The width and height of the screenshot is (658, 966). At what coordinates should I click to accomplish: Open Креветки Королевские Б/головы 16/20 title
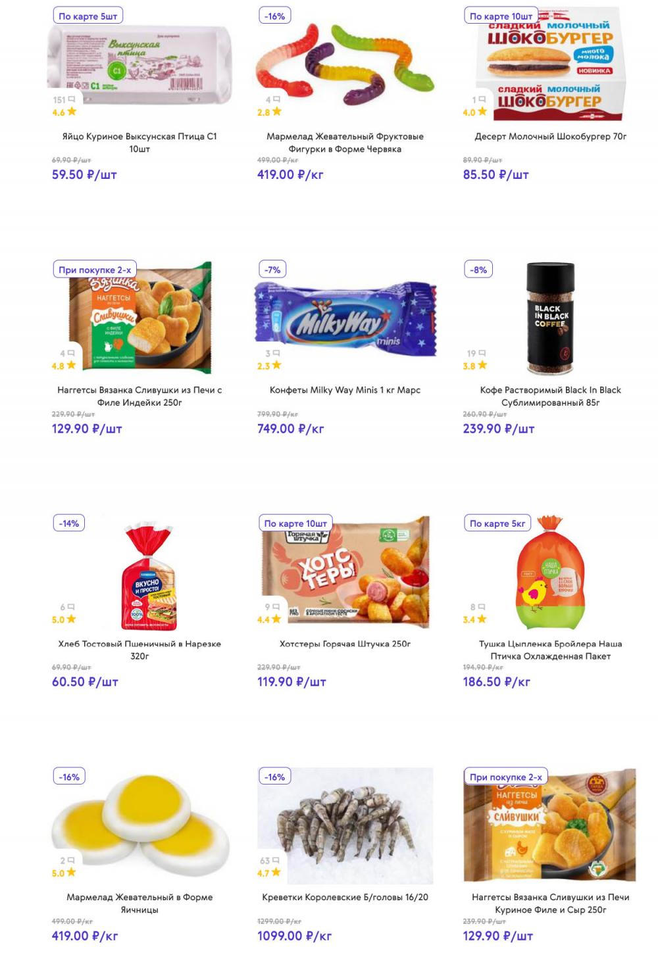[345, 897]
